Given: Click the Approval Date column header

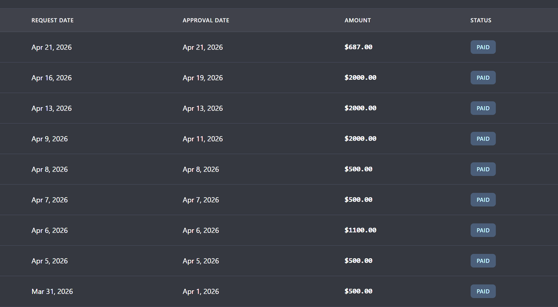Looking at the screenshot, I should pyautogui.click(x=206, y=20).
